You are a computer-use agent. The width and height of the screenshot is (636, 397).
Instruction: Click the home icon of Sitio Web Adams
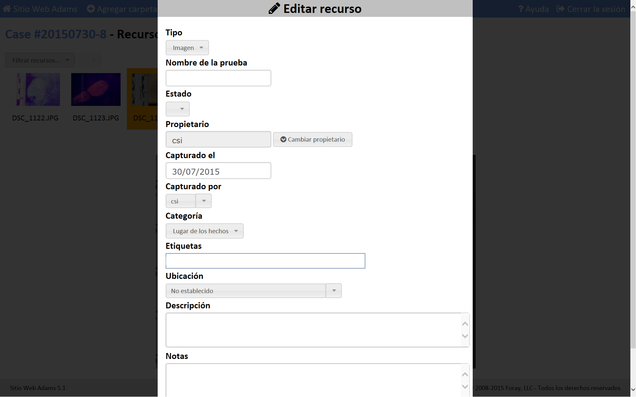7,9
